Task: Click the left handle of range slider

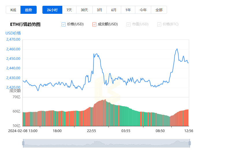Action: coord(23,143)
